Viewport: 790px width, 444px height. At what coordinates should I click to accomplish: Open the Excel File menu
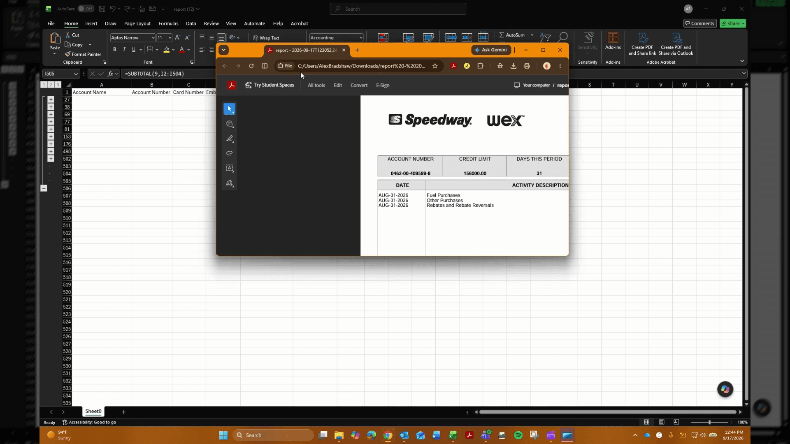pos(51,23)
